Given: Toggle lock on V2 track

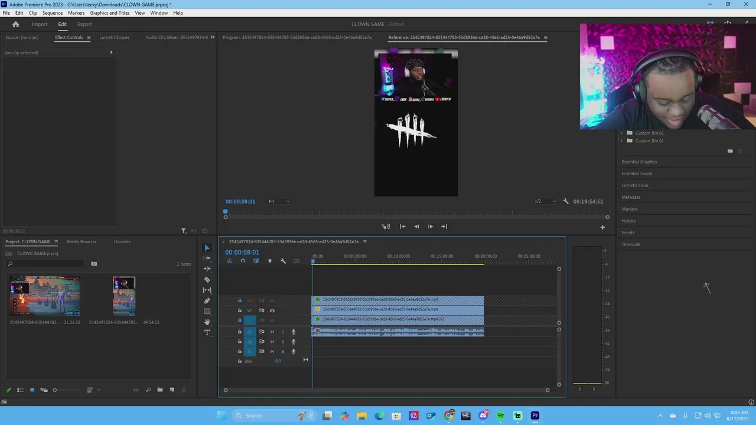Looking at the screenshot, I should (239, 310).
